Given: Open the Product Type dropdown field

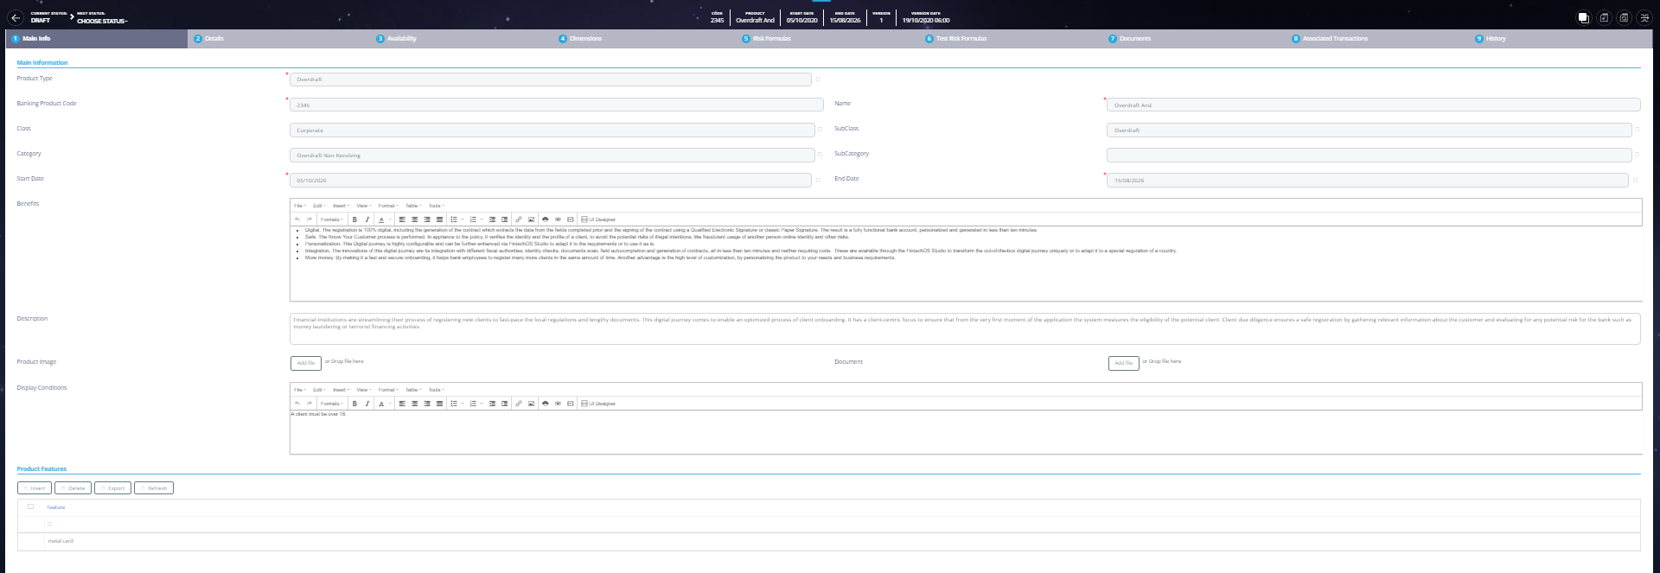Looking at the screenshot, I should point(550,80).
